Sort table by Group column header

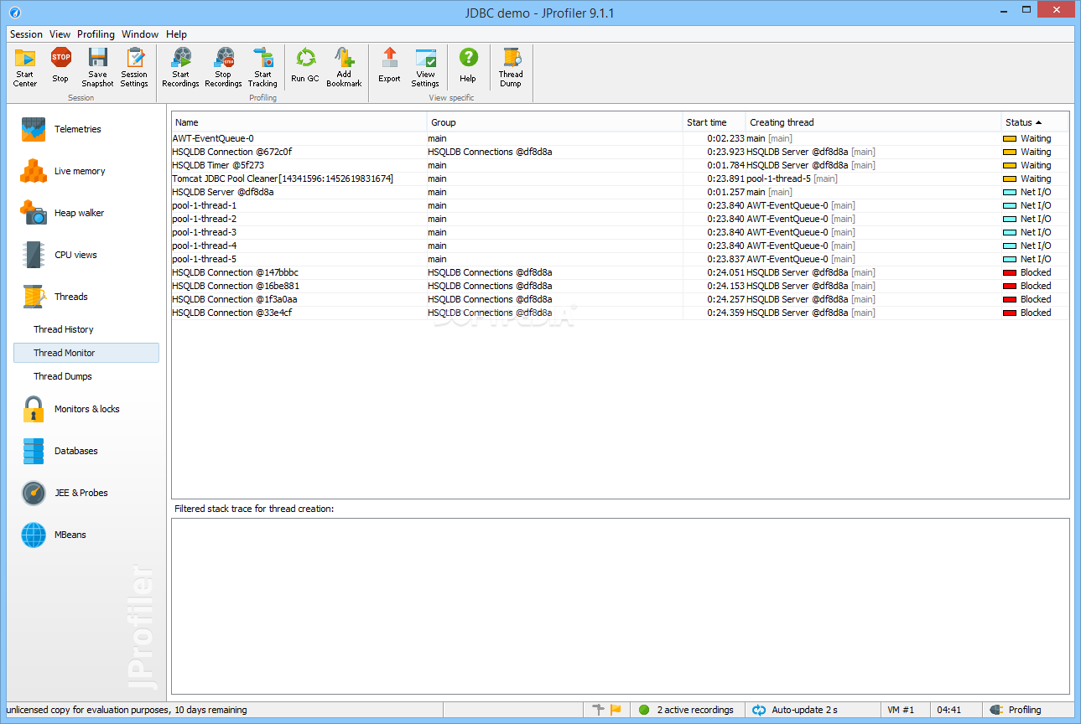555,122
